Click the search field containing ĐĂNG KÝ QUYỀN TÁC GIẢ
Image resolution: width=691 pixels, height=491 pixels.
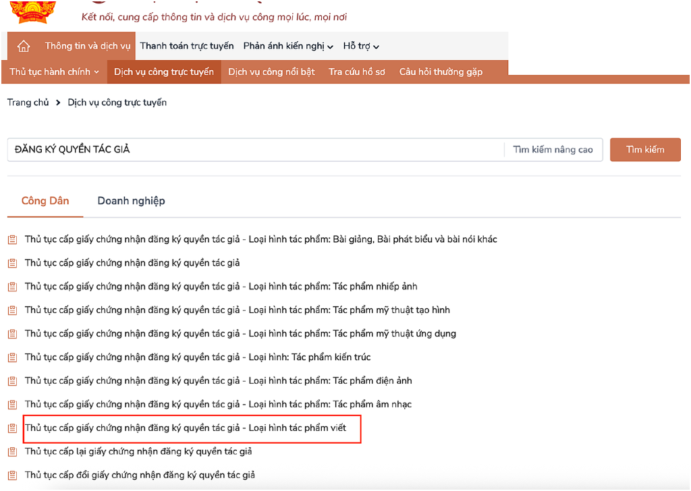256,150
